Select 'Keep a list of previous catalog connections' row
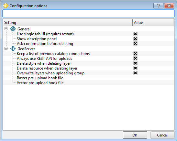Viewport: 177px width, 141px height. 89,54
